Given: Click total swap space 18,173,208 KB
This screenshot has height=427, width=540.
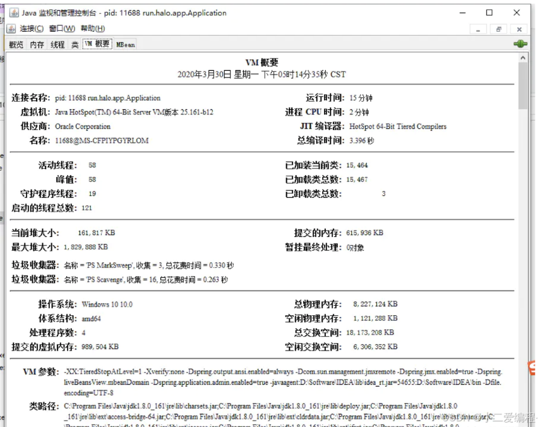Looking at the screenshot, I should [x=370, y=333].
